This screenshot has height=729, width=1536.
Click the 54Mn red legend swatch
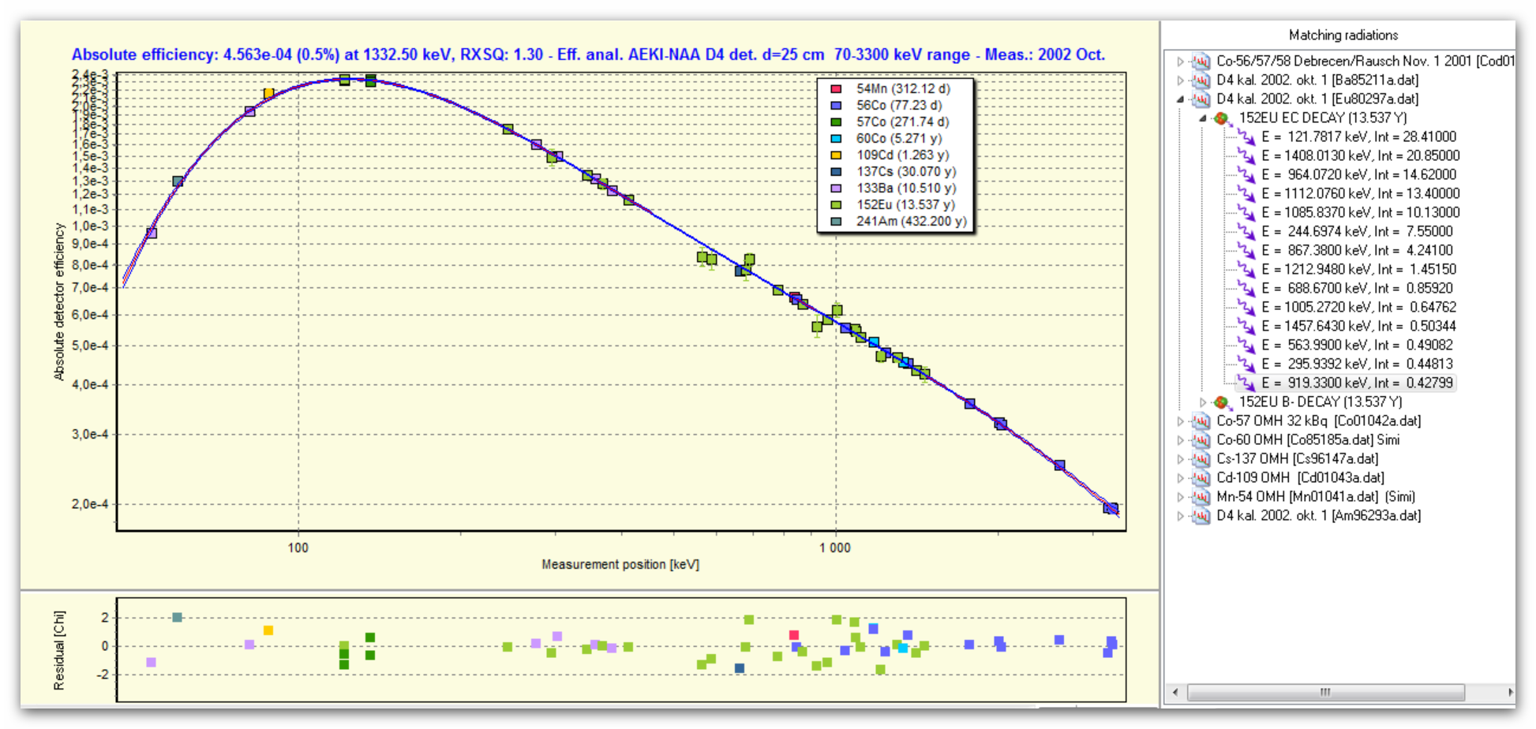point(836,89)
